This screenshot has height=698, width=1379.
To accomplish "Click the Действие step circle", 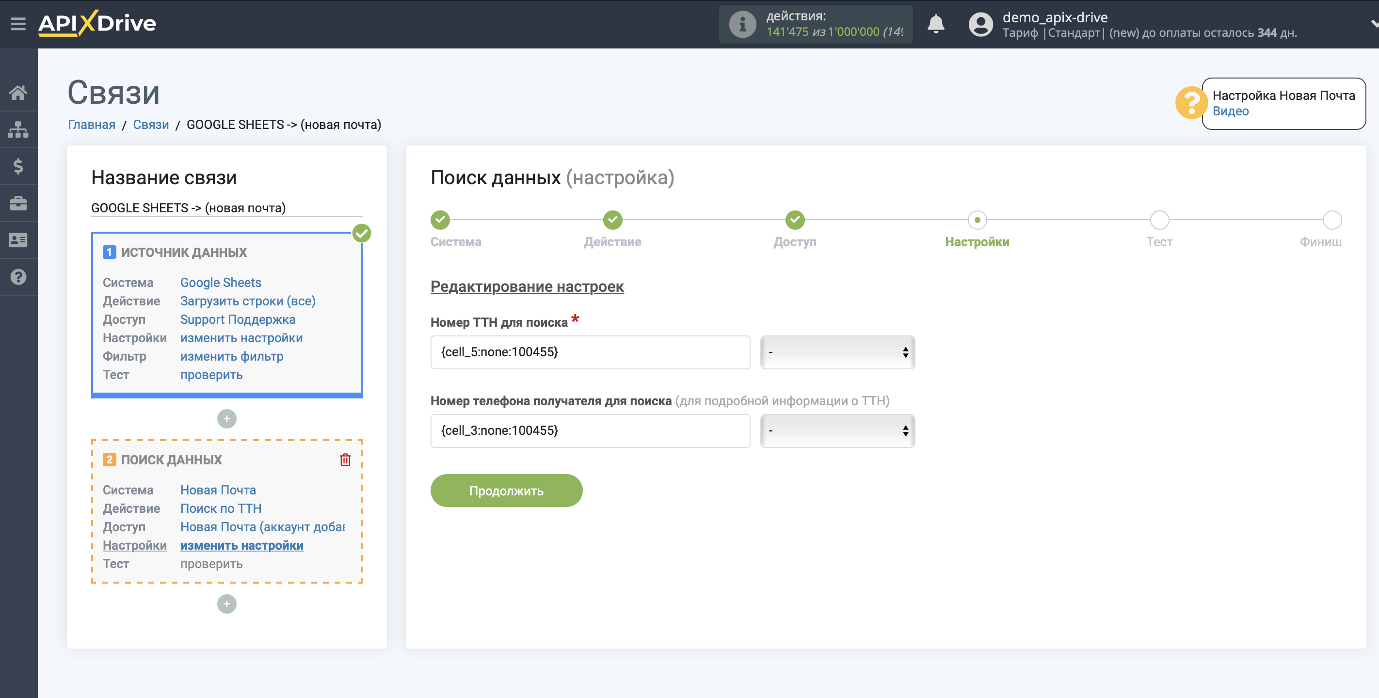I will [x=612, y=220].
